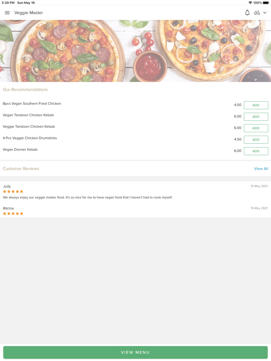Tap the battery indicator in status bar
The image size is (271, 361).
pyautogui.click(x=266, y=3)
